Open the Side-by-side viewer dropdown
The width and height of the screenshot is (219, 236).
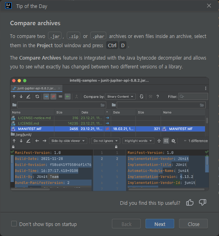click(x=68, y=141)
